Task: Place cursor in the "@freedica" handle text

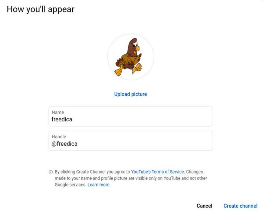Action: pos(65,144)
